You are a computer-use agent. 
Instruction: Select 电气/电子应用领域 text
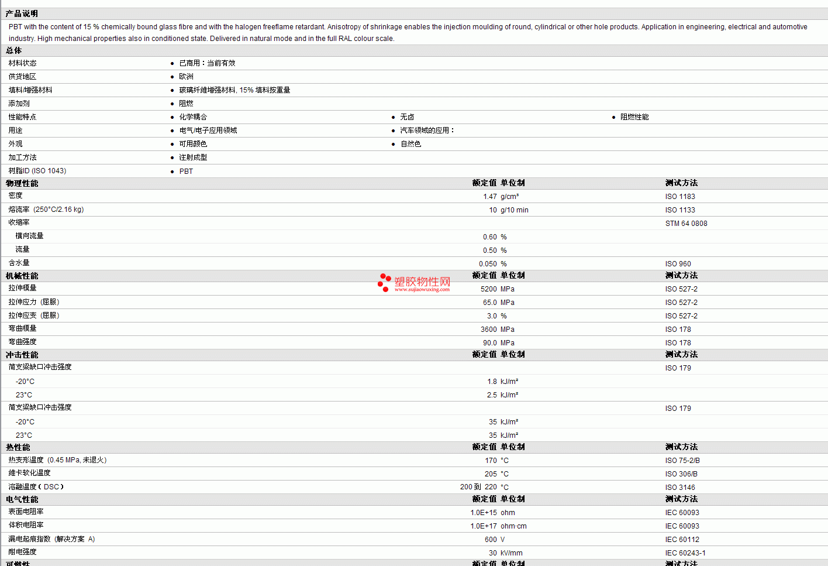[x=208, y=131]
